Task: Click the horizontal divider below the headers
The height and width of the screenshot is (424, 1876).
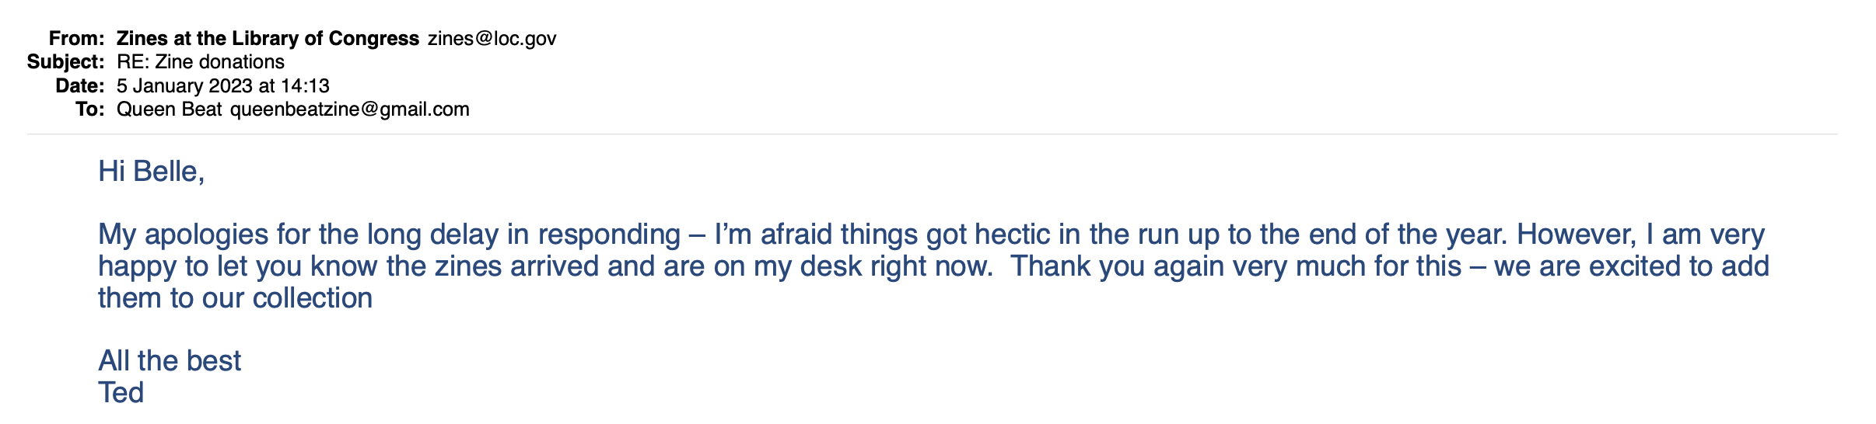Action: point(932,134)
